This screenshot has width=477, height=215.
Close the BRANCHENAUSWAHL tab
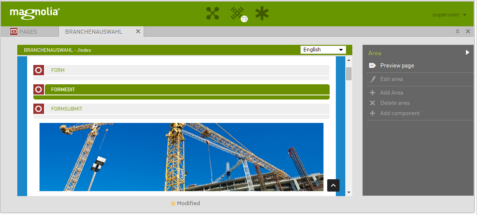[138, 31]
